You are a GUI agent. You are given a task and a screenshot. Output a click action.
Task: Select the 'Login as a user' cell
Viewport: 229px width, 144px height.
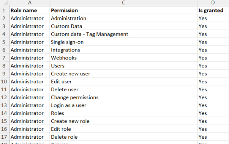123,105
